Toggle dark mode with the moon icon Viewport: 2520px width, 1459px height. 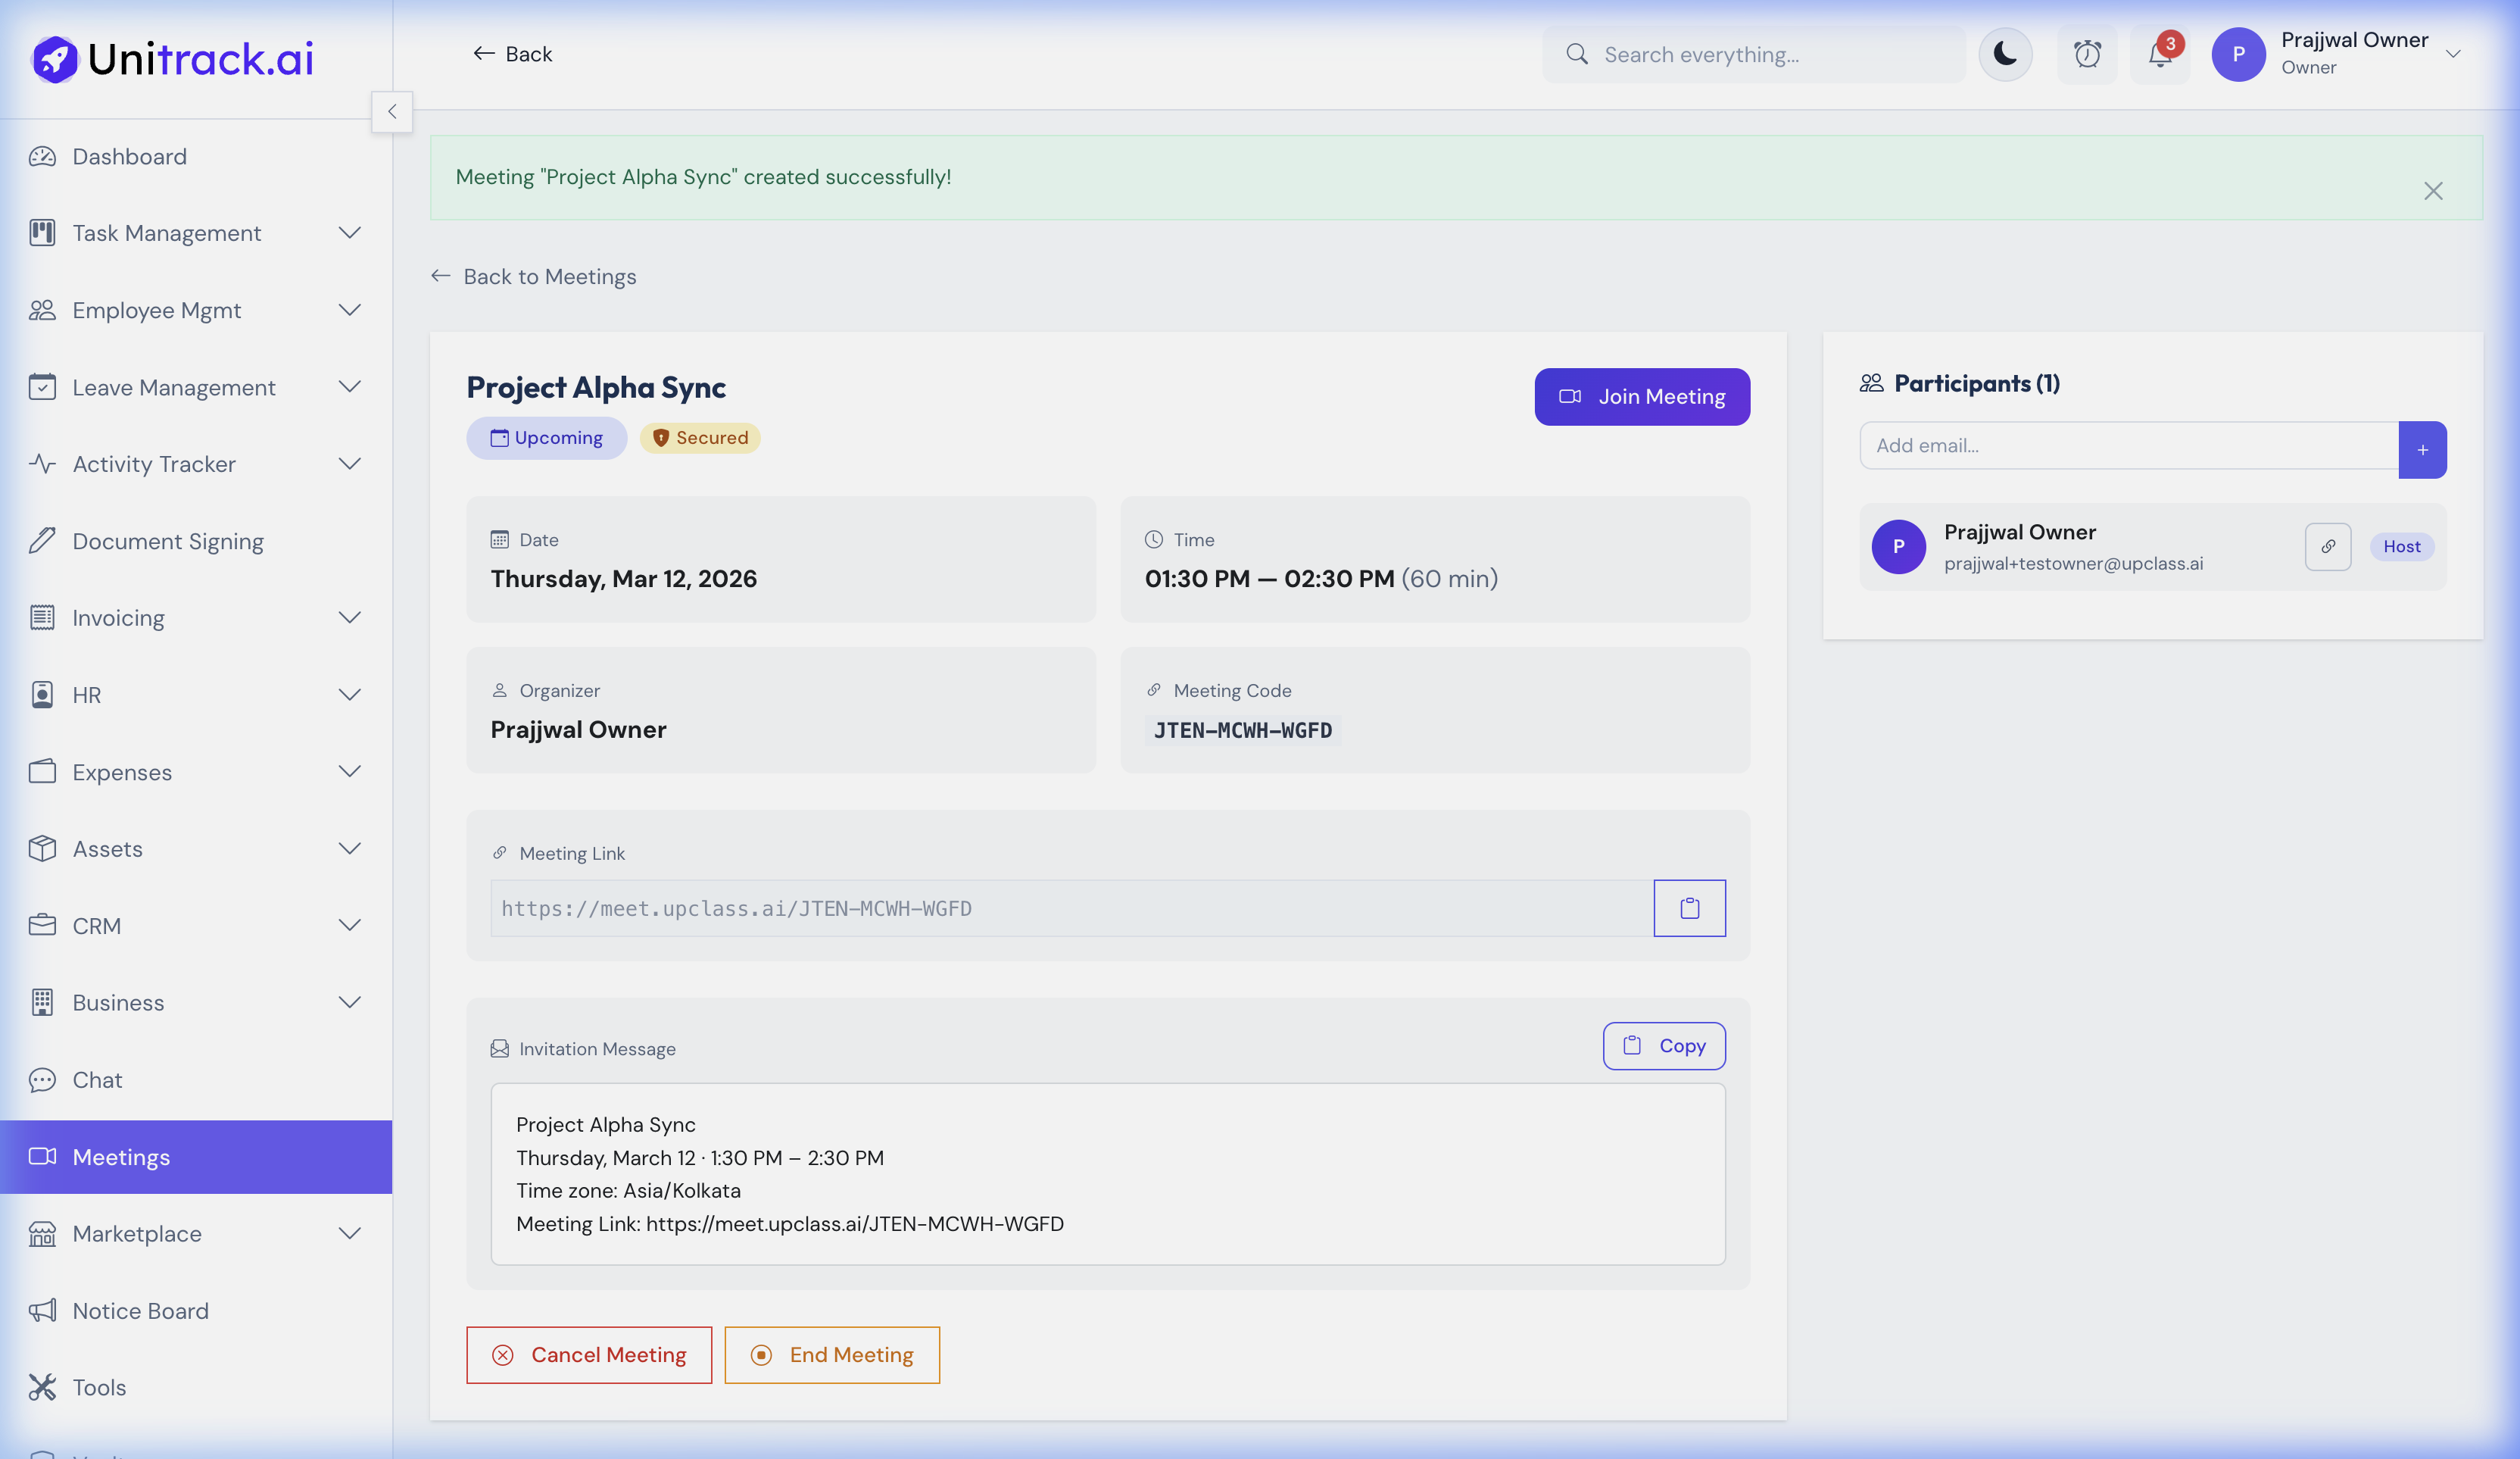2004,54
